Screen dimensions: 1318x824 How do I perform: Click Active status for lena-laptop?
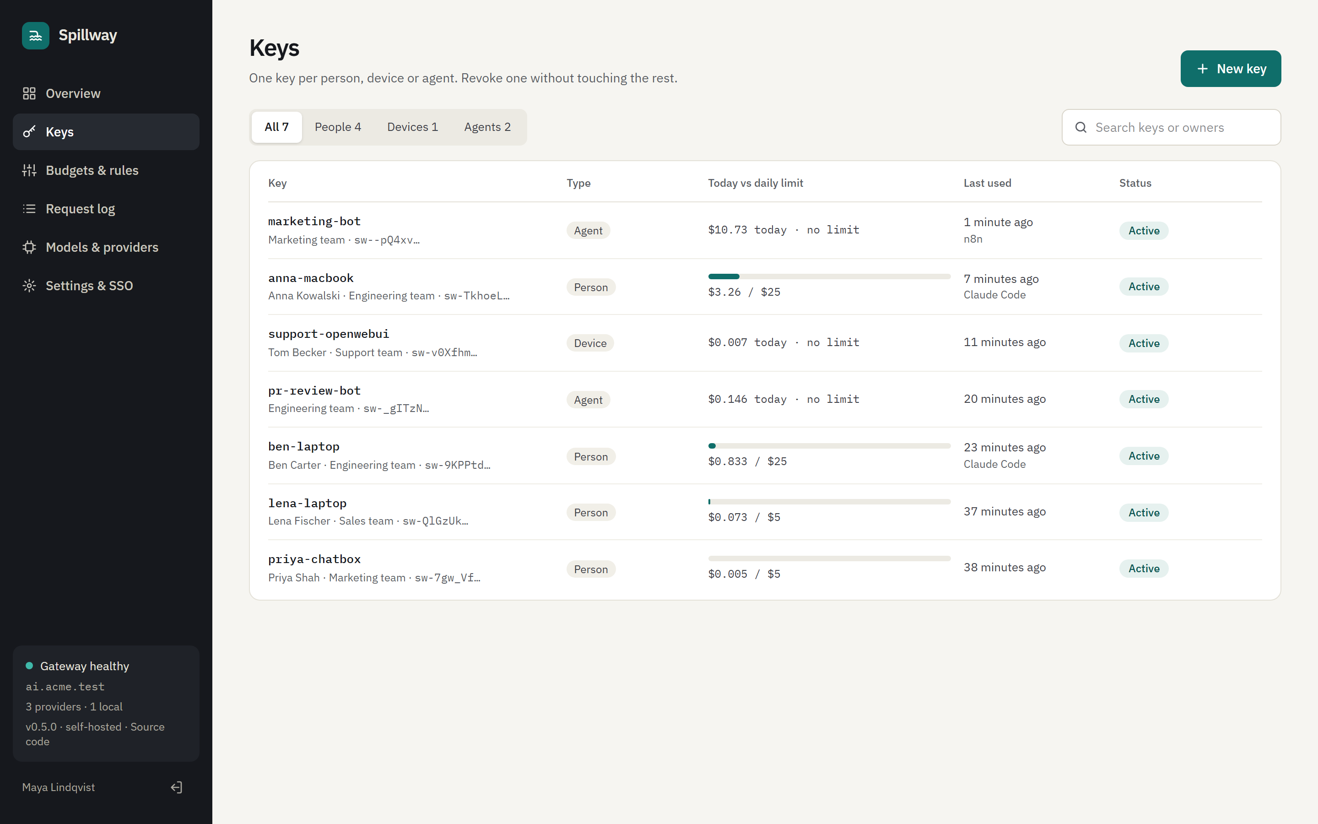click(x=1144, y=512)
